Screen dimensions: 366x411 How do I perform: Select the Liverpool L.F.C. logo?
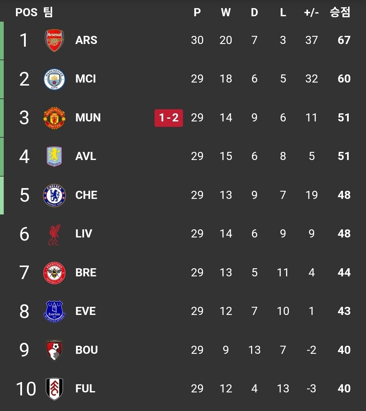(54, 234)
